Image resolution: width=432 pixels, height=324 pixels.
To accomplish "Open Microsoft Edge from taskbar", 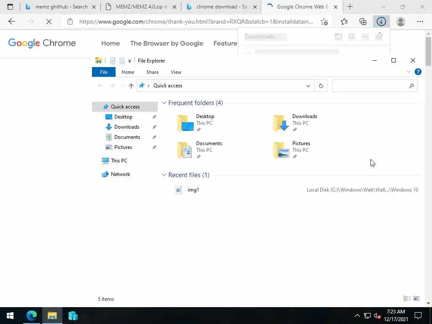I will pos(31,316).
